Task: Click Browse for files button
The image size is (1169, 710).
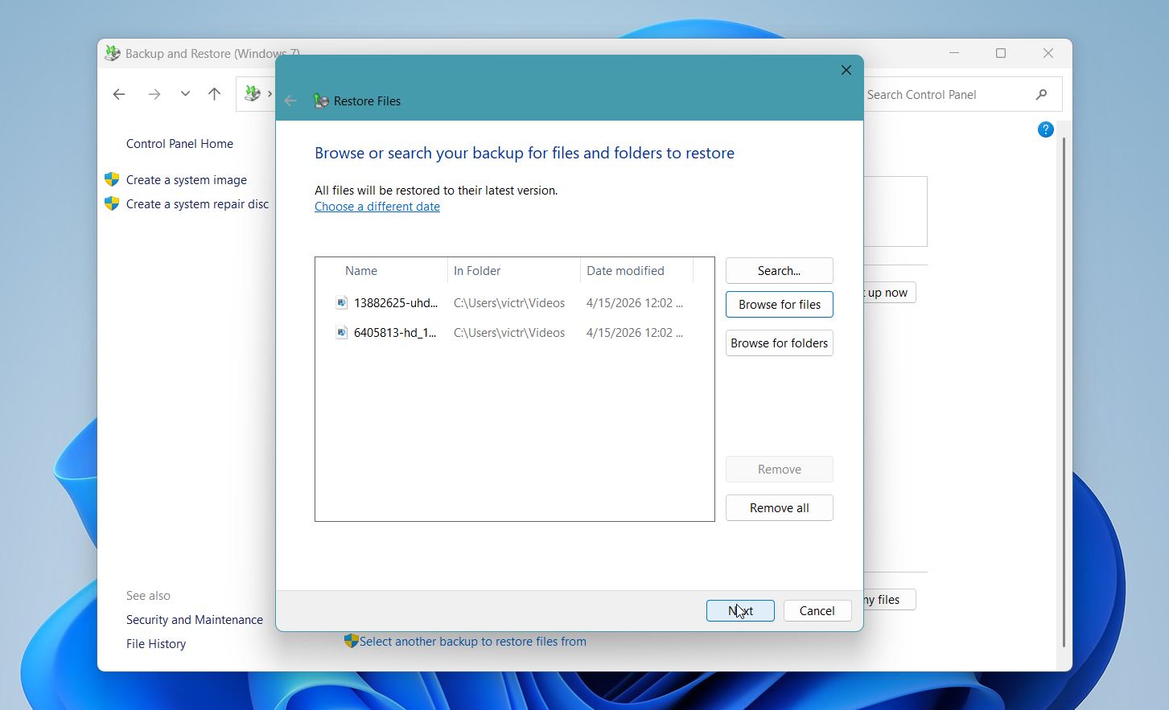Action: pos(779,305)
